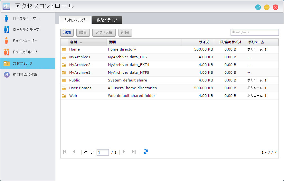This screenshot has height=181, width=284.
Task: Click the 適用可能な権限 A icon
Action: tap(7, 75)
